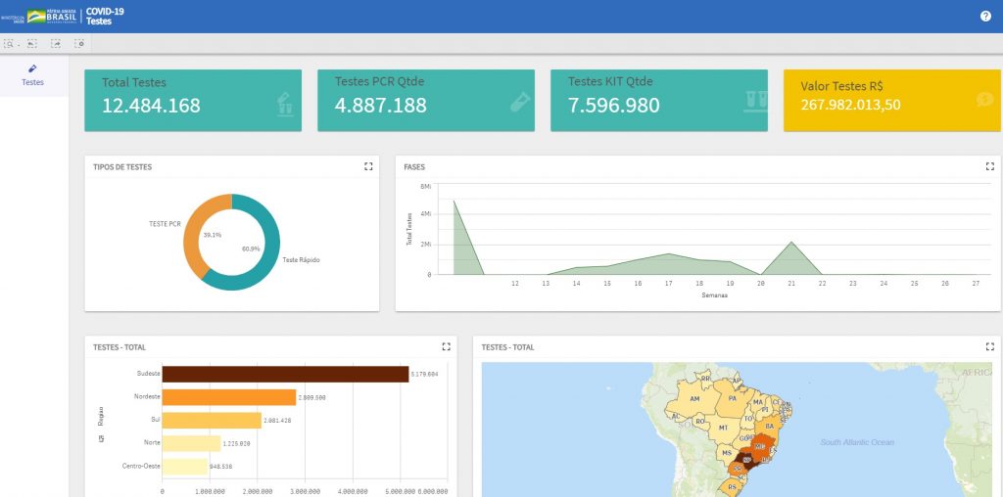Viewport: 1003px width, 497px height.
Task: Select the Total Testes KPI card
Action: tap(192, 100)
